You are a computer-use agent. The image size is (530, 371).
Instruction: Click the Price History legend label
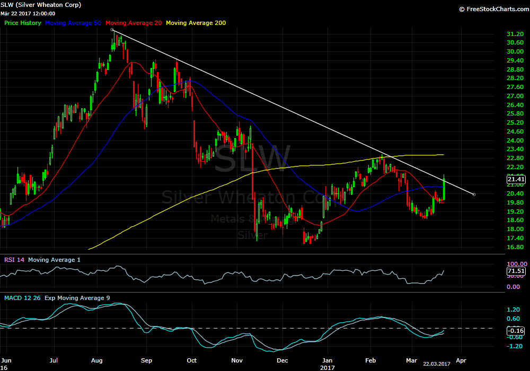(23, 23)
